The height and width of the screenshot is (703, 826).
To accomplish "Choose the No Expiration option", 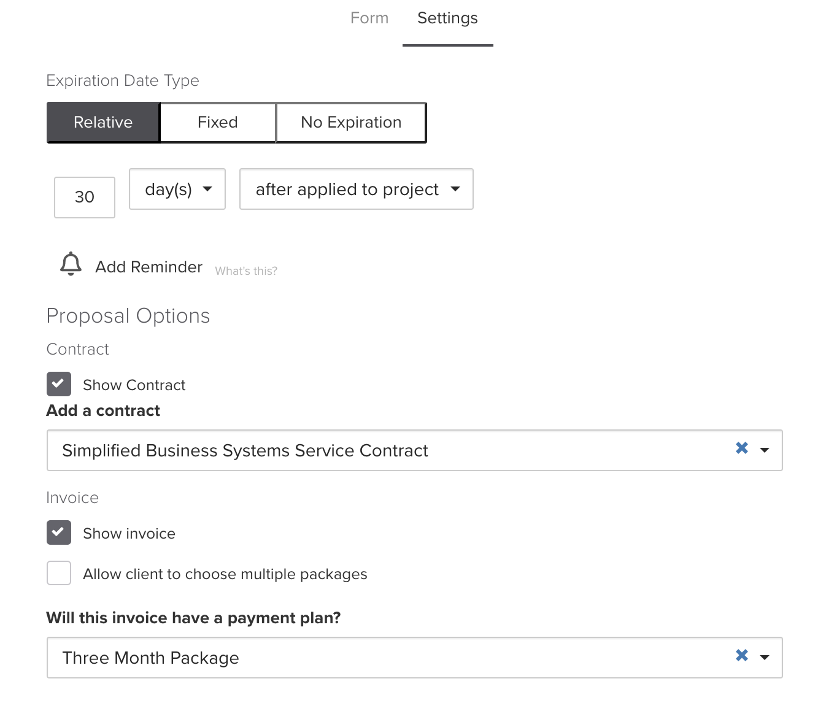I will [351, 123].
